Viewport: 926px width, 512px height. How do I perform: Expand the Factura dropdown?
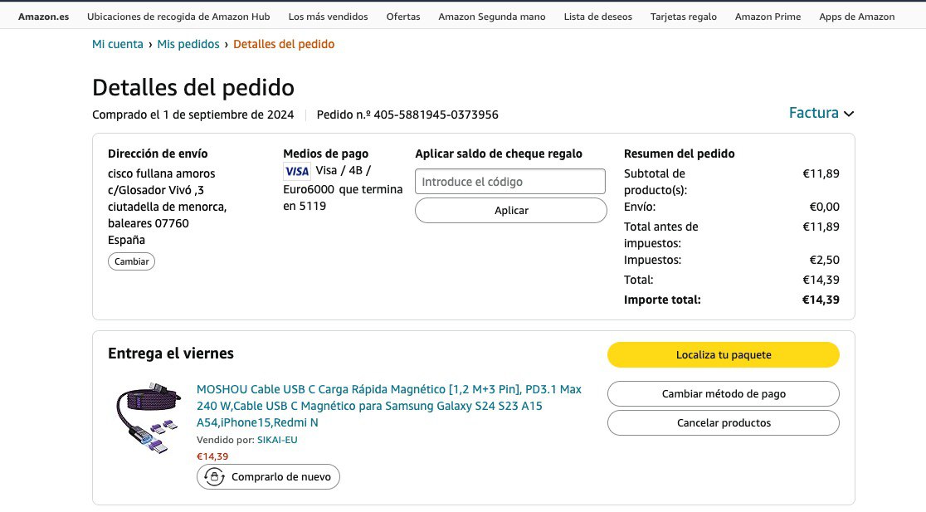[x=821, y=113]
